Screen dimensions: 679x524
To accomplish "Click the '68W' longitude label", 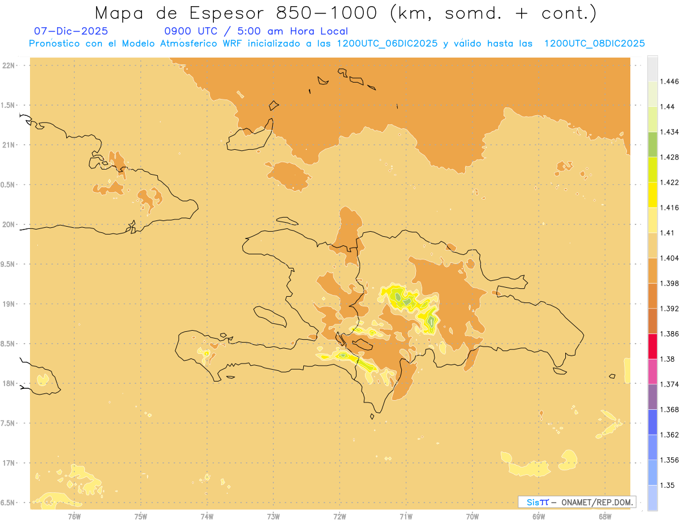I will pyautogui.click(x=605, y=516).
